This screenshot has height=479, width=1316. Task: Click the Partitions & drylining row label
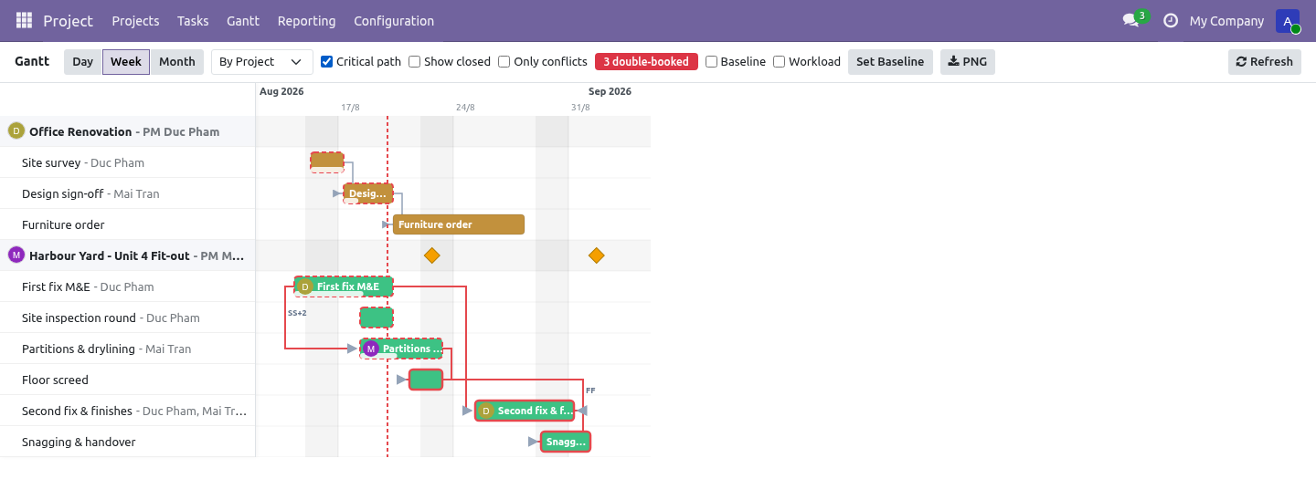[x=107, y=349]
